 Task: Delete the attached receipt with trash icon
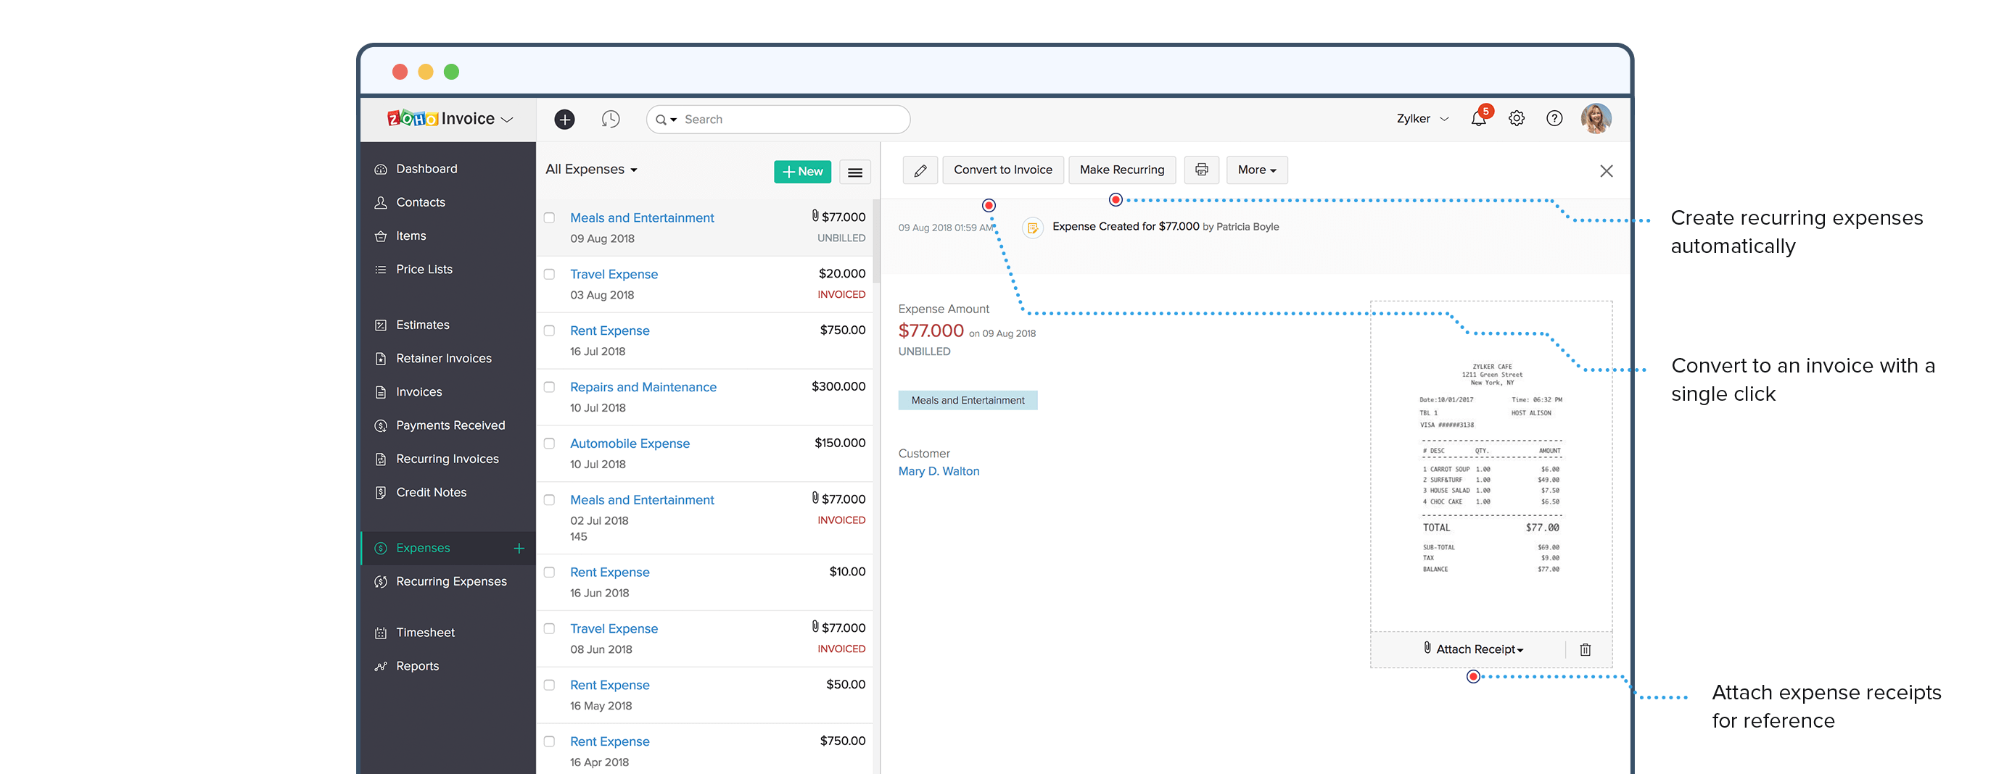click(x=1586, y=650)
